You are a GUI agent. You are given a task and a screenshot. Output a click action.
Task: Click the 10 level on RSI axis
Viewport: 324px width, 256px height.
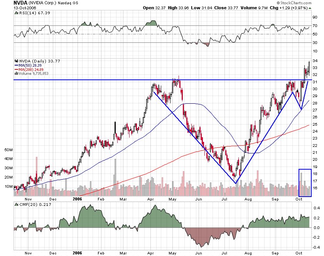coord(315,51)
